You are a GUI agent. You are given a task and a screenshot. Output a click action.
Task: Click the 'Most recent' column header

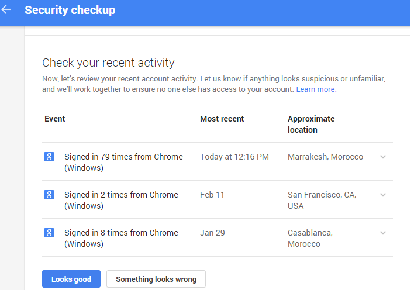pyautogui.click(x=222, y=119)
